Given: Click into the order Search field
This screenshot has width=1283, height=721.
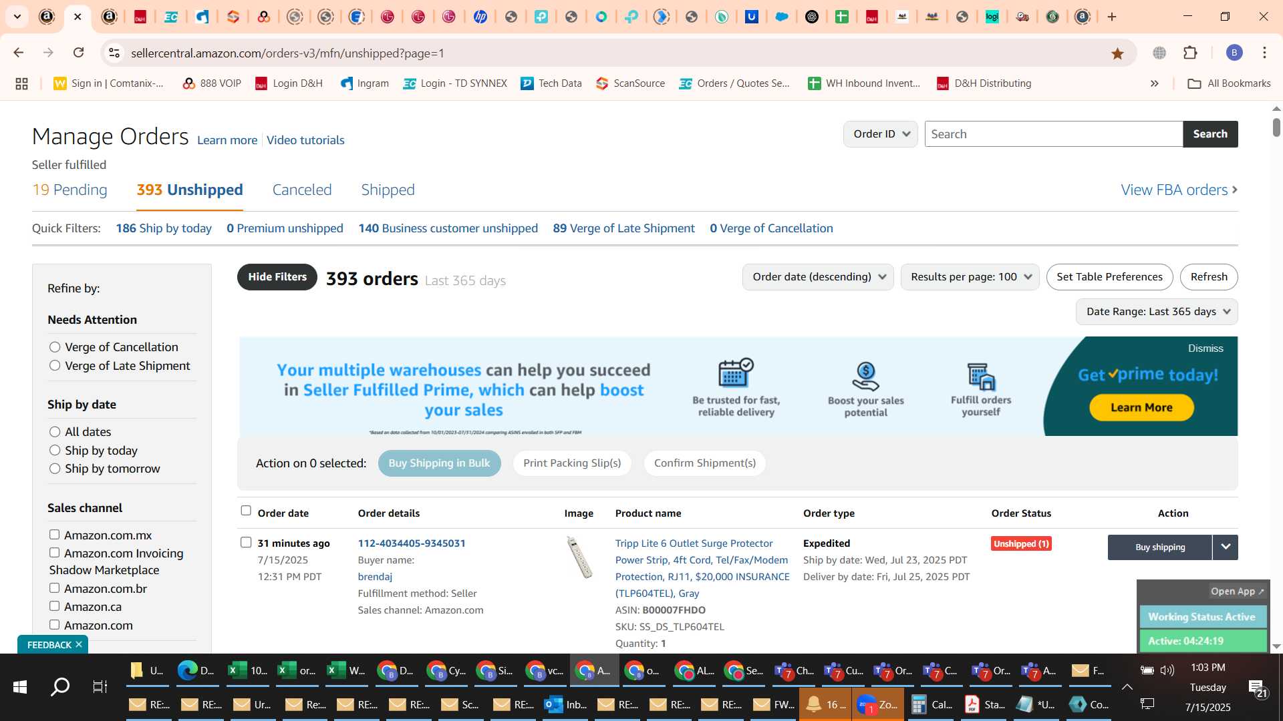Looking at the screenshot, I should tap(1053, 134).
